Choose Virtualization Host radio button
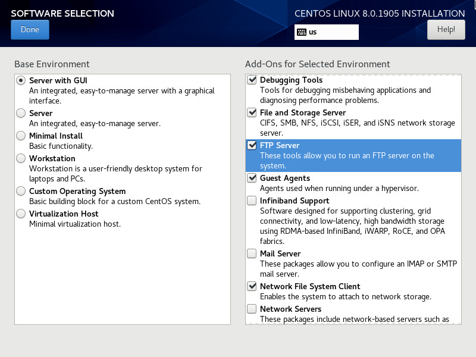 (21, 214)
